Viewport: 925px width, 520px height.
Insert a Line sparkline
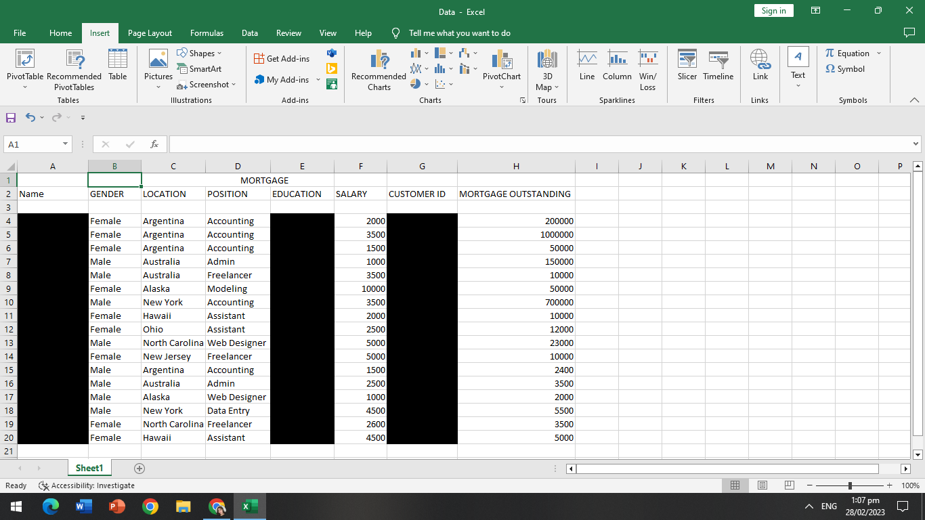(x=587, y=65)
